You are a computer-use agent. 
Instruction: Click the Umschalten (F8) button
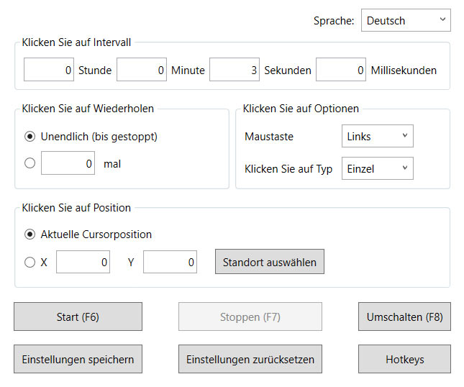pyautogui.click(x=404, y=317)
